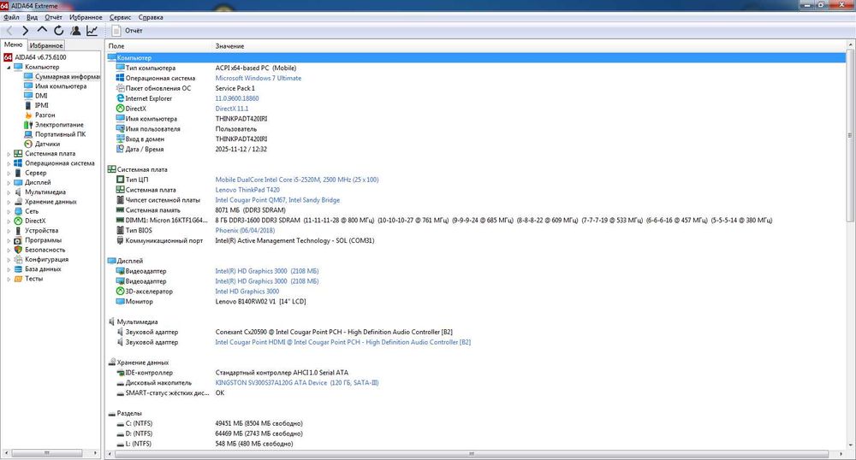Screen dimensions: 856x460
Task: Click the Тип ЦП processor icon
Action: 120,180
